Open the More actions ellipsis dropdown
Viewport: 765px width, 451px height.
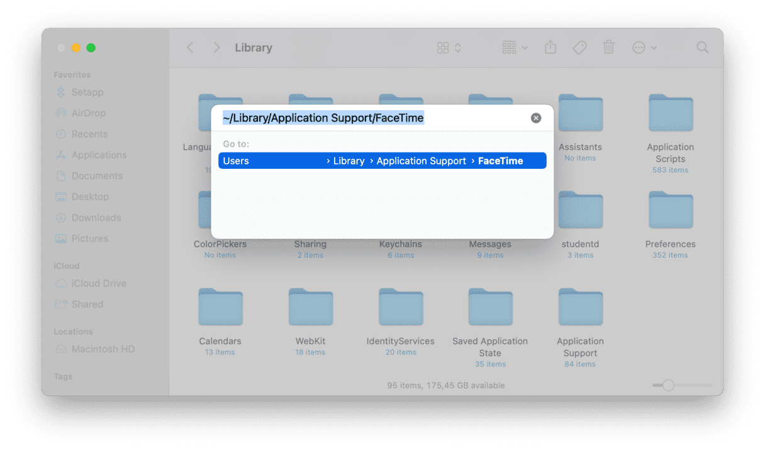click(644, 48)
